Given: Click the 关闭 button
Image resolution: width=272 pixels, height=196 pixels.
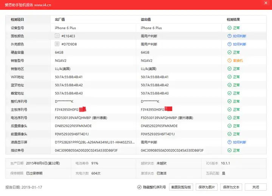Looking at the screenshot, I should pyautogui.click(x=255, y=187).
